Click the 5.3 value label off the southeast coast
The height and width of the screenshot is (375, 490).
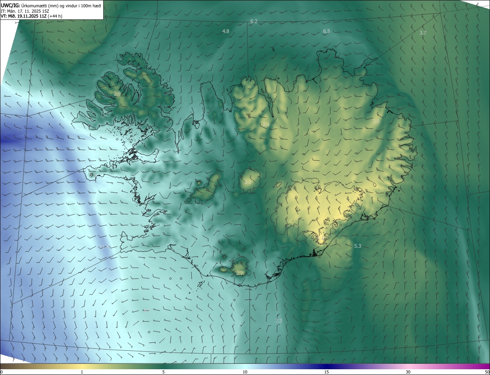click(x=358, y=246)
